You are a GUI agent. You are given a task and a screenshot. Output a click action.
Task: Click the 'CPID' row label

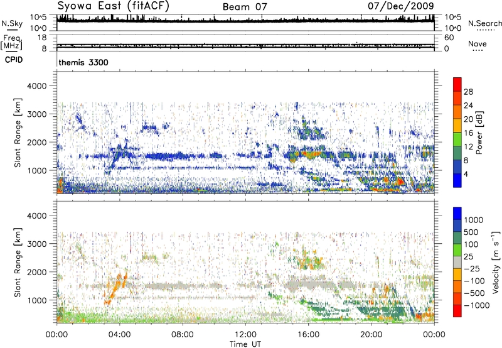[x=14, y=60]
